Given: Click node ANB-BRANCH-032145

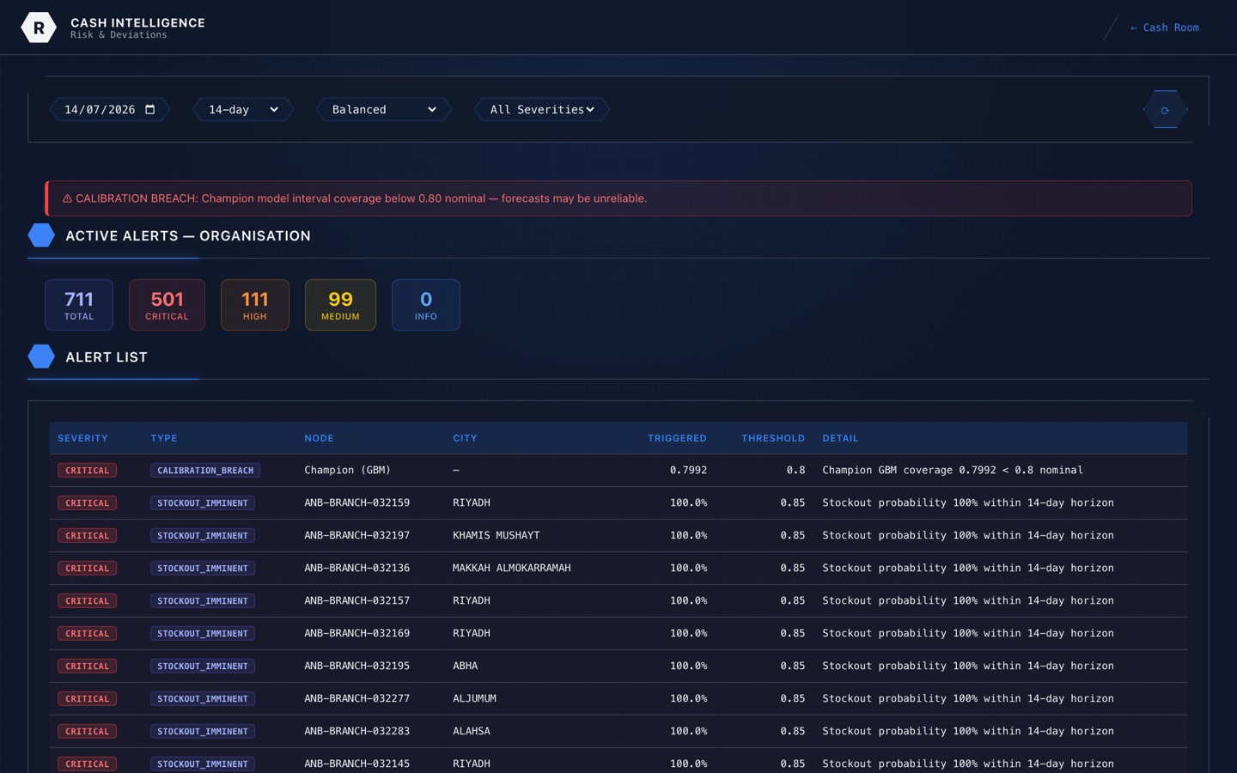Looking at the screenshot, I should [356, 764].
